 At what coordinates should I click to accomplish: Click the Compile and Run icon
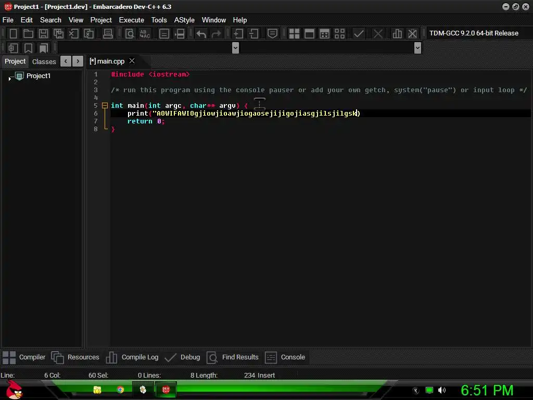(325, 33)
